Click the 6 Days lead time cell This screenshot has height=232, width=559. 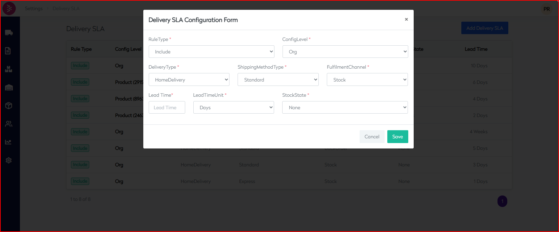pos(480,82)
